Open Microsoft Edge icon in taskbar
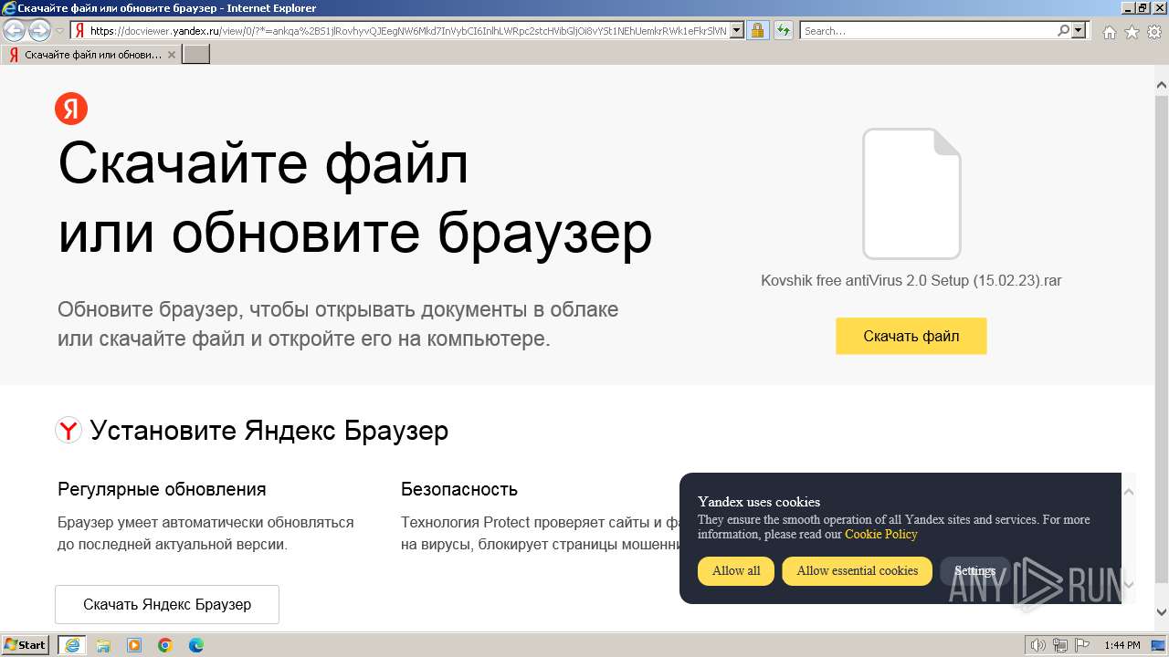This screenshot has width=1169, height=657. (196, 645)
